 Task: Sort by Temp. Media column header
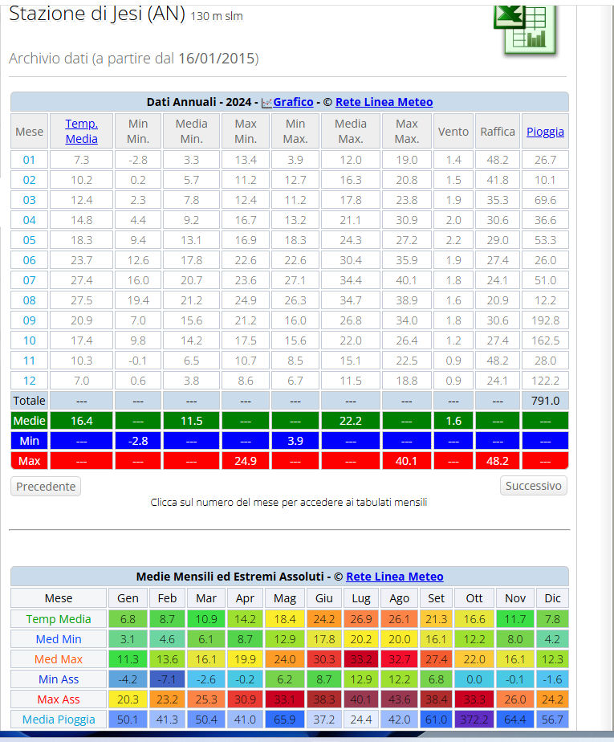pos(81,131)
